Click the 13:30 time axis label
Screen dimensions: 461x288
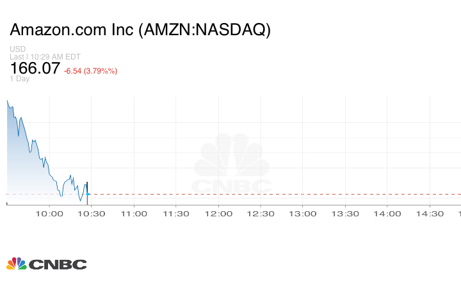pos(346,214)
